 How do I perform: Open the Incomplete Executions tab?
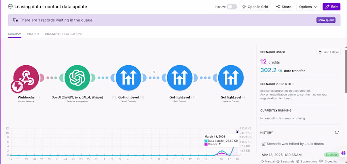pyautogui.click(x=64, y=34)
